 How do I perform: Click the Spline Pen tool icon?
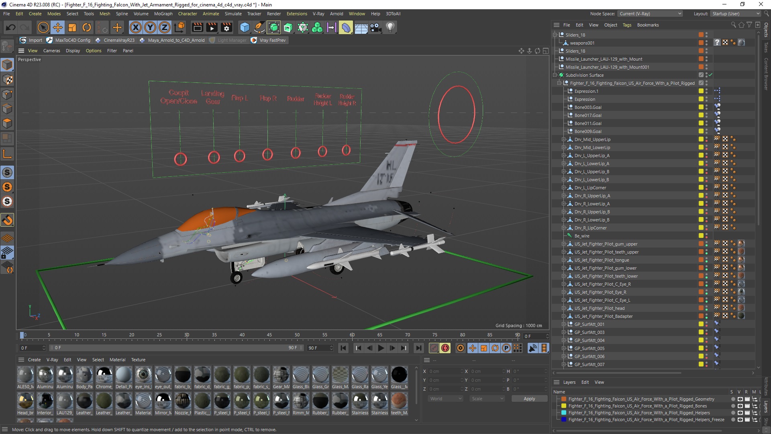point(259,27)
